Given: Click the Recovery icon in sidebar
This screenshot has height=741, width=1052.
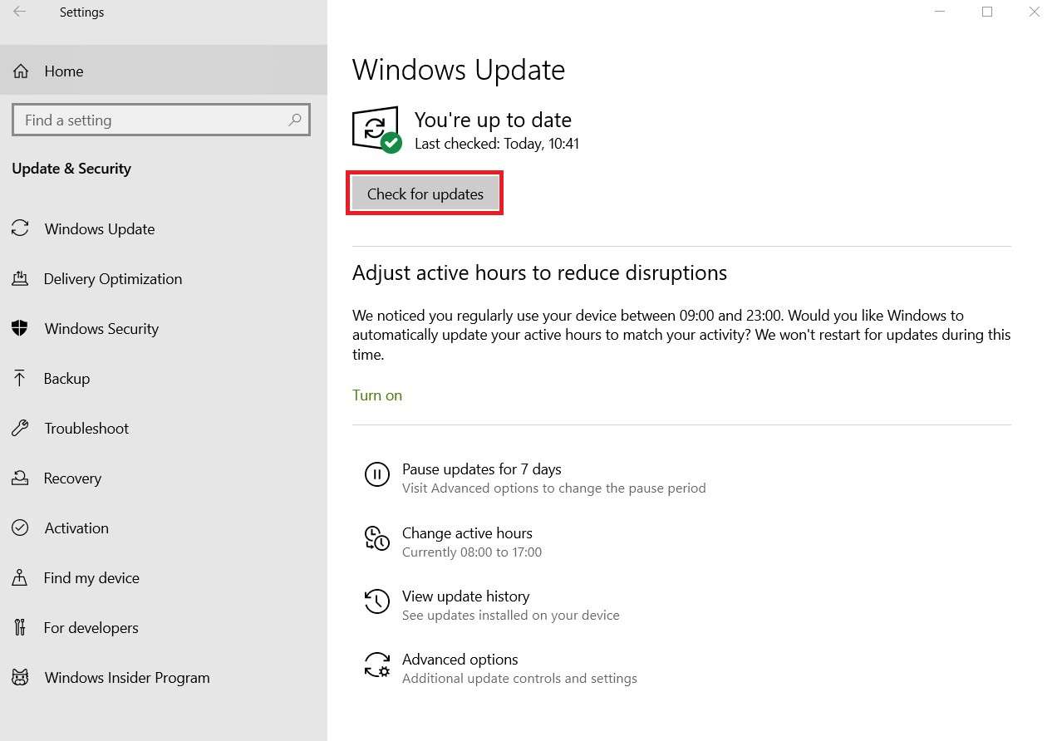Looking at the screenshot, I should point(20,478).
